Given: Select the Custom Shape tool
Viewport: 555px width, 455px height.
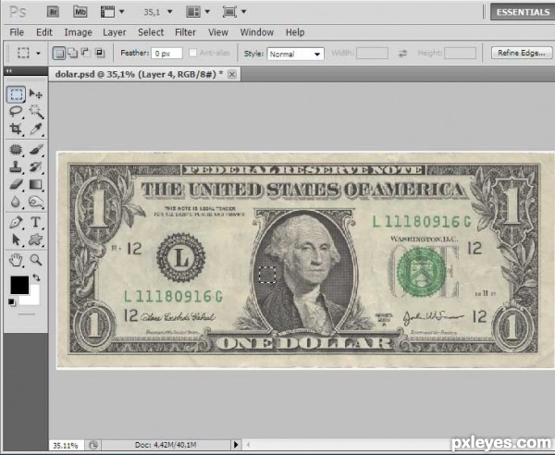Looking at the screenshot, I should pos(36,240).
